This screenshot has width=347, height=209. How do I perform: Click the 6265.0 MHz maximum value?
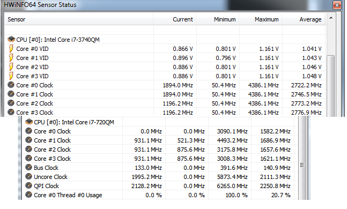pyautogui.click(x=232, y=186)
